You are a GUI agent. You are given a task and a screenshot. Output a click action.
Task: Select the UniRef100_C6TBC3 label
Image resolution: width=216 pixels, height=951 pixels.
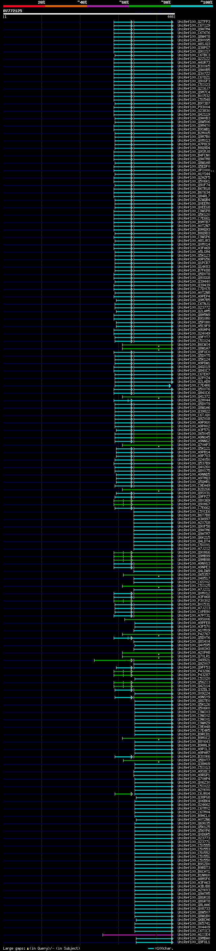[194, 55]
